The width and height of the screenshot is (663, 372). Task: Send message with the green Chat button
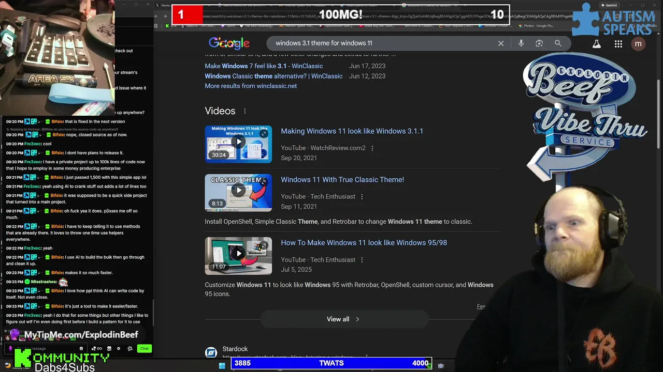coord(145,349)
